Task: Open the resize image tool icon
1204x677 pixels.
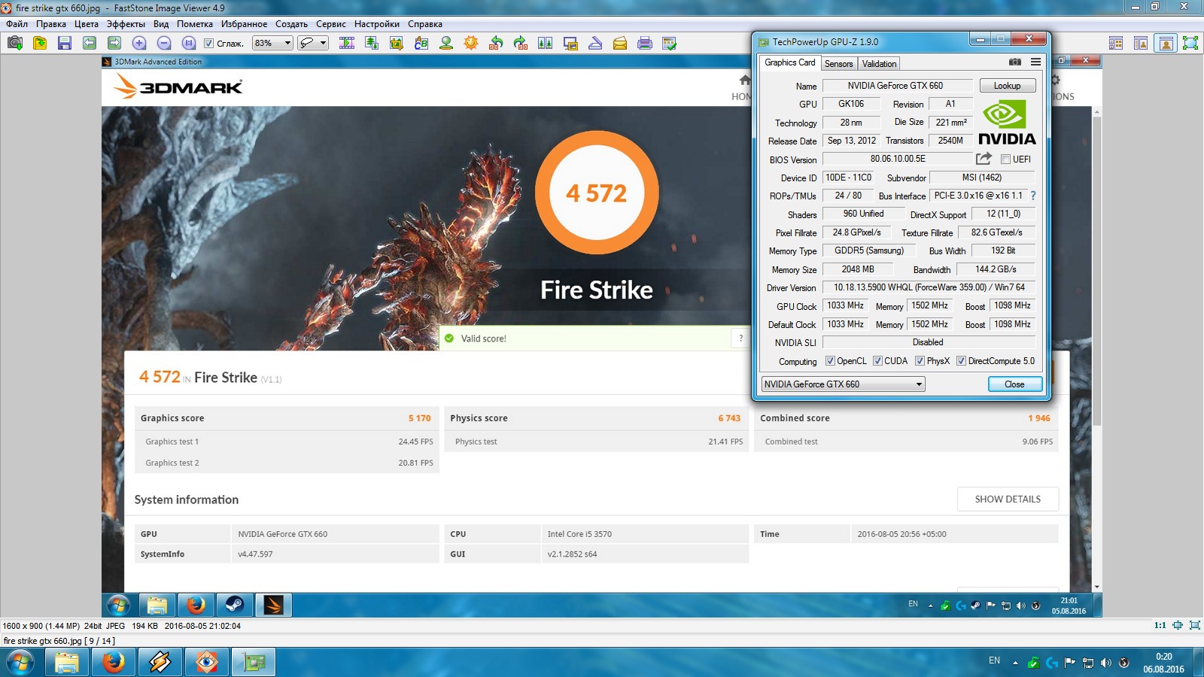Action: pos(372,43)
